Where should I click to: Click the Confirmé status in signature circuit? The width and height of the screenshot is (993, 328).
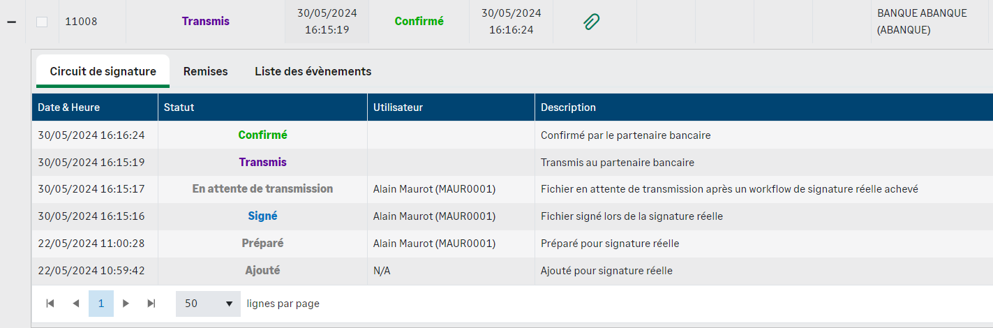[x=262, y=135]
